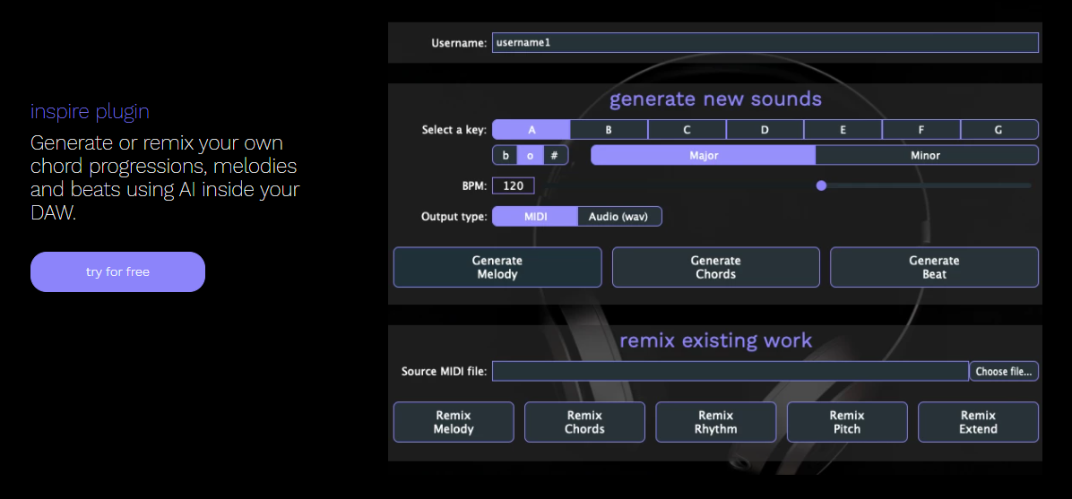
Task: Click the Remix Extend button
Action: click(979, 423)
